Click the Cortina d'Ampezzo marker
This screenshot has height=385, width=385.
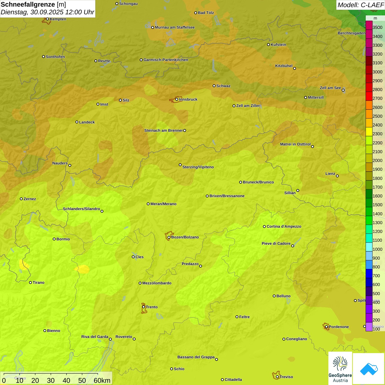click(x=265, y=227)
